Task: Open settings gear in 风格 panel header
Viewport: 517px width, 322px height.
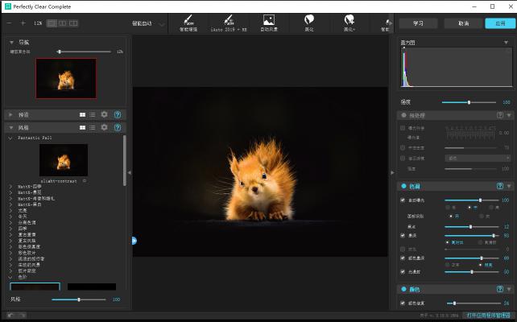Action: click(x=104, y=127)
